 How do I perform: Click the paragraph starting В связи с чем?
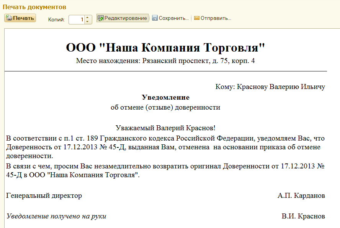click(165, 170)
